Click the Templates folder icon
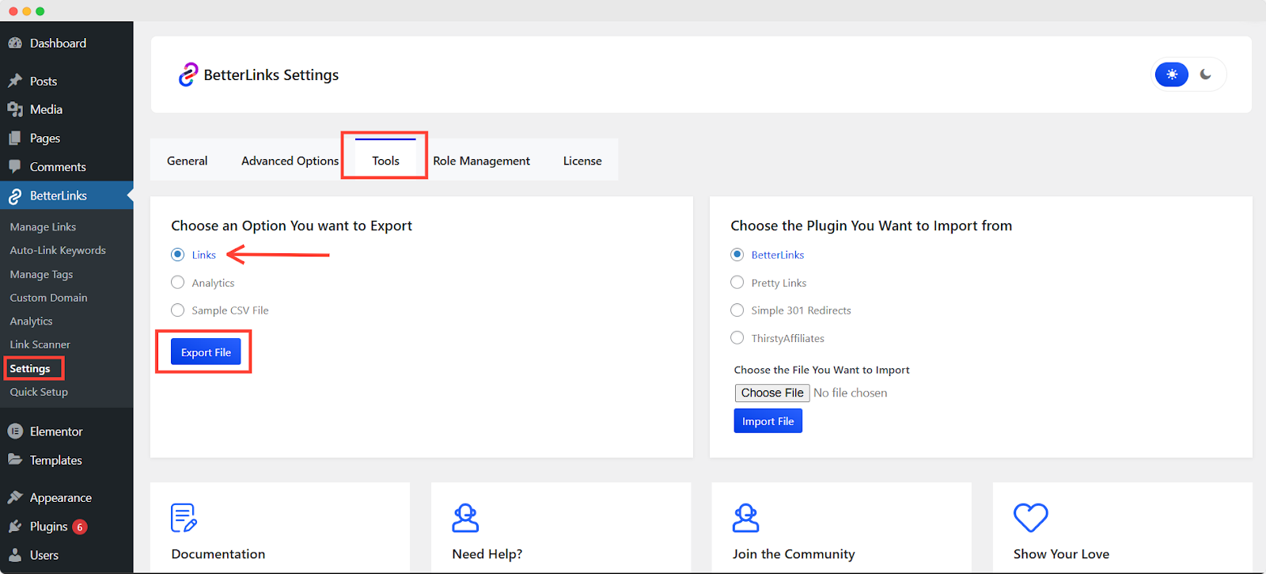Viewport: 1266px width, 574px height. (15, 460)
